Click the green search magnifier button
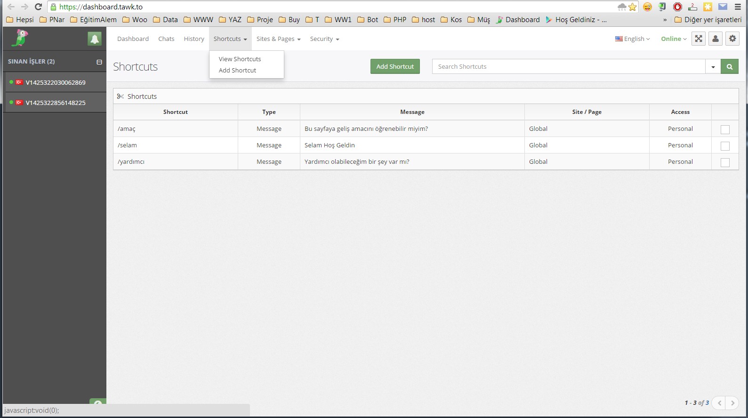This screenshot has width=748, height=418. tap(730, 67)
